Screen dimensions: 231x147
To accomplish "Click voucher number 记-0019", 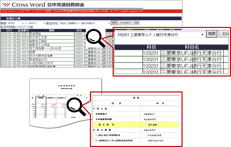I will point(23,52).
